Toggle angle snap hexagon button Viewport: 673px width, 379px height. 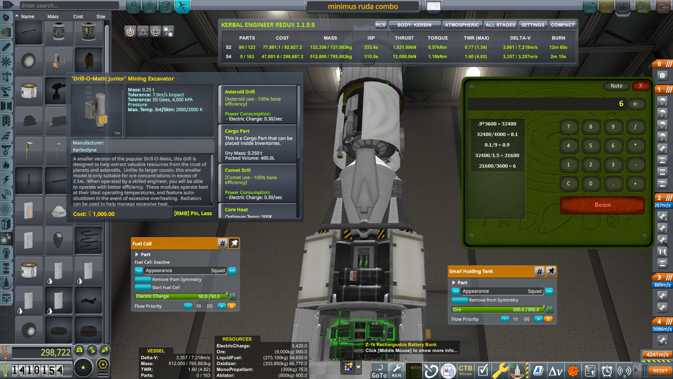coord(104,364)
